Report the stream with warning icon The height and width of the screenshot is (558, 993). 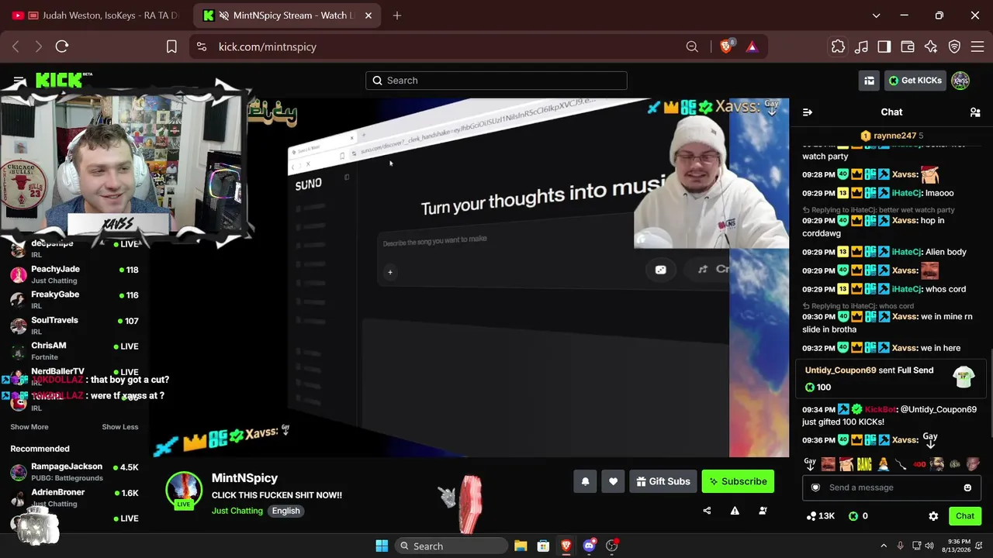(x=735, y=511)
